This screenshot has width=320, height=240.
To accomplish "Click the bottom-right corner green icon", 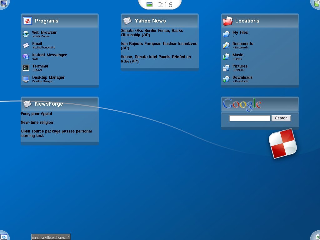I will [x=317, y=237].
